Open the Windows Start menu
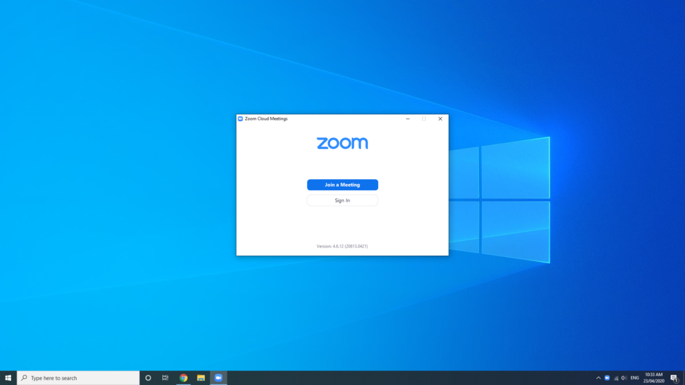Viewport: 685px width, 385px height. click(8, 378)
